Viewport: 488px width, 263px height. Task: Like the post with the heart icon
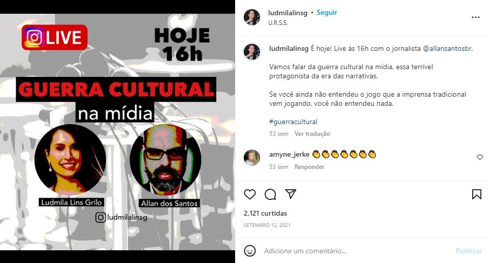click(x=249, y=194)
